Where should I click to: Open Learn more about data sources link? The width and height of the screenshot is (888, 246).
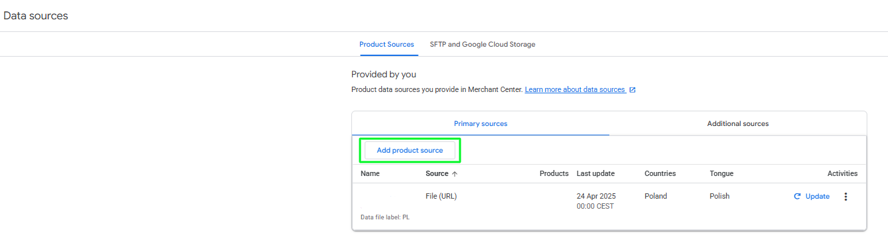click(x=575, y=89)
